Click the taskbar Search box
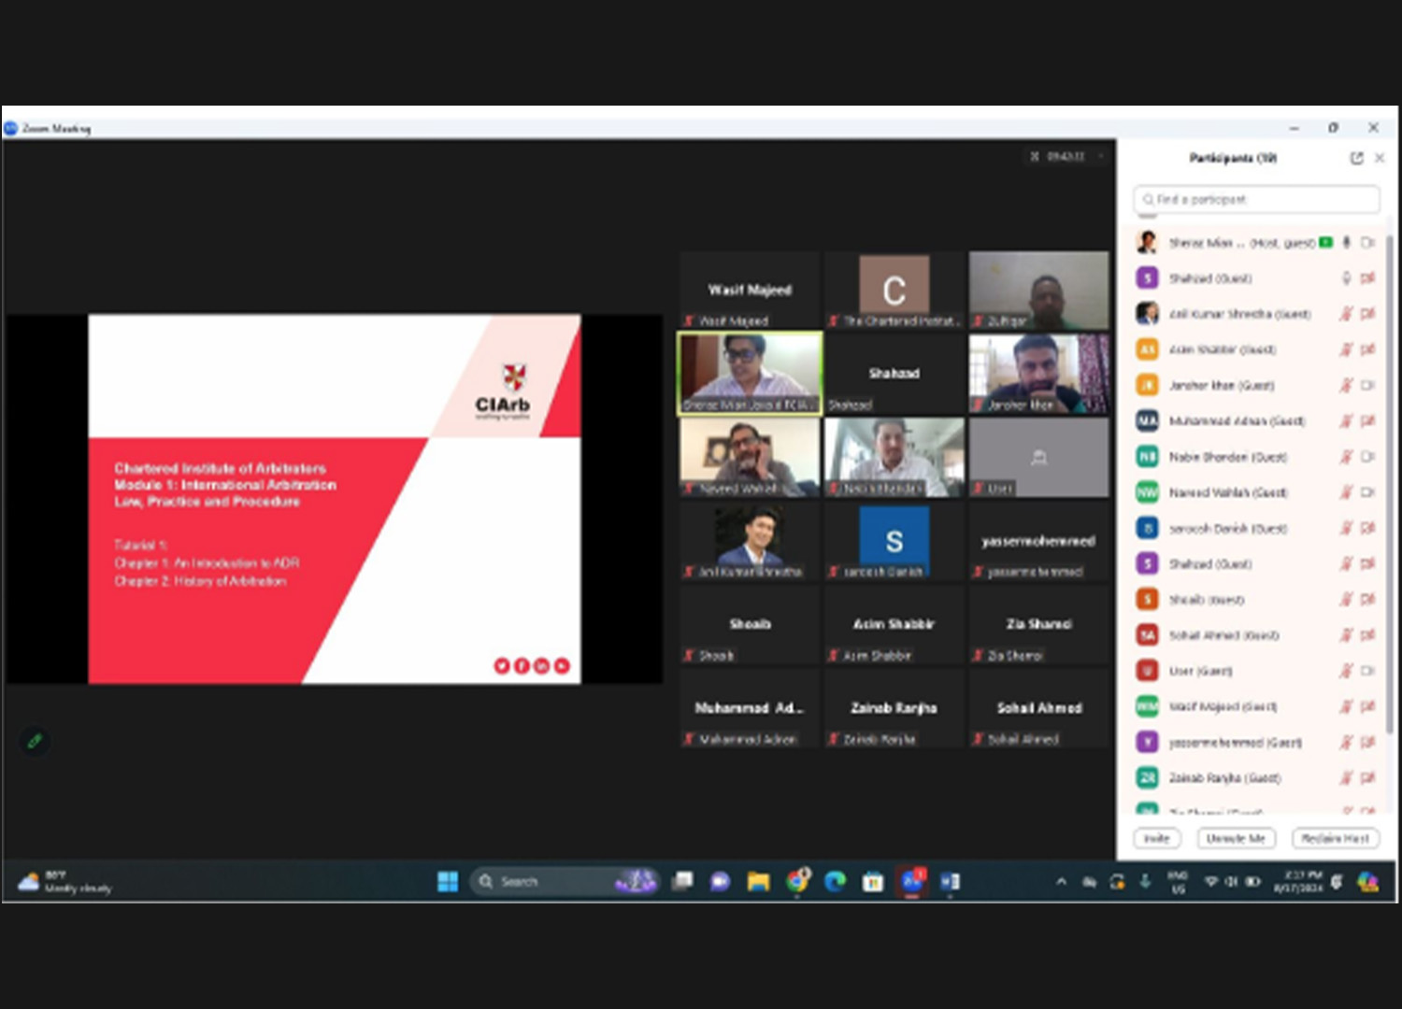The width and height of the screenshot is (1402, 1009). (565, 881)
